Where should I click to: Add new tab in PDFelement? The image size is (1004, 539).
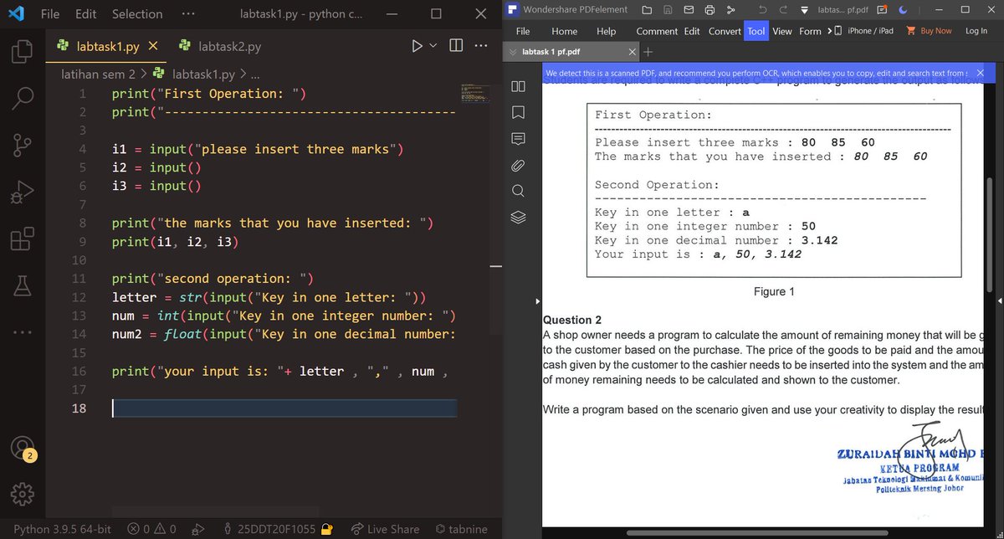[648, 52]
